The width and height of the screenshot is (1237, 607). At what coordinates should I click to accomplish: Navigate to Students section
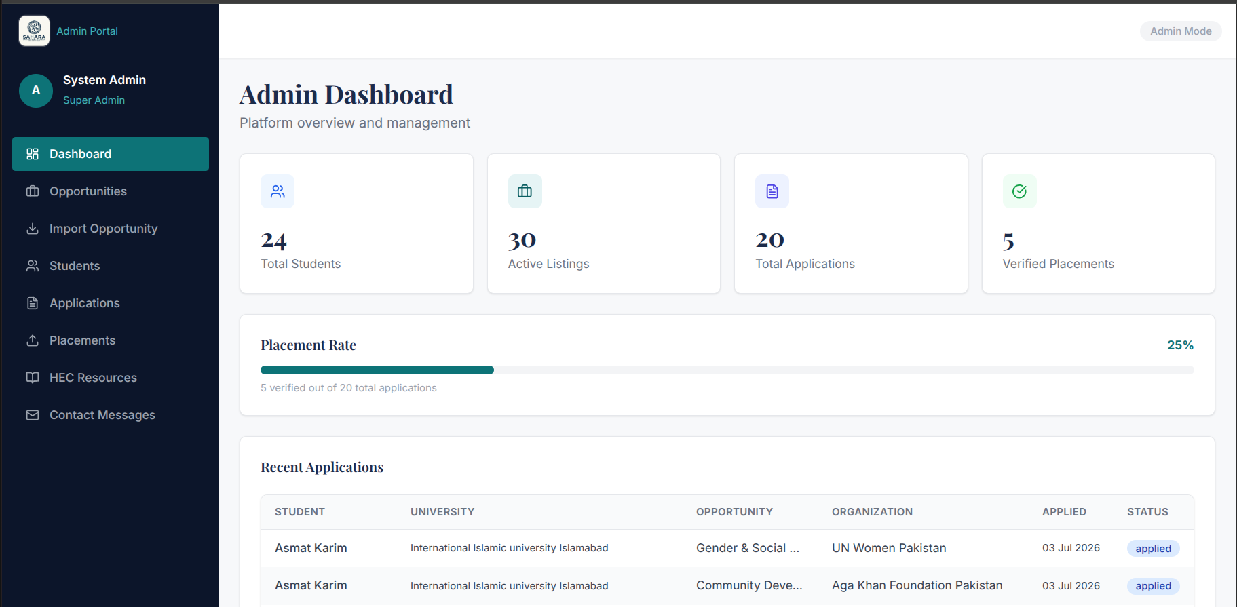point(111,266)
